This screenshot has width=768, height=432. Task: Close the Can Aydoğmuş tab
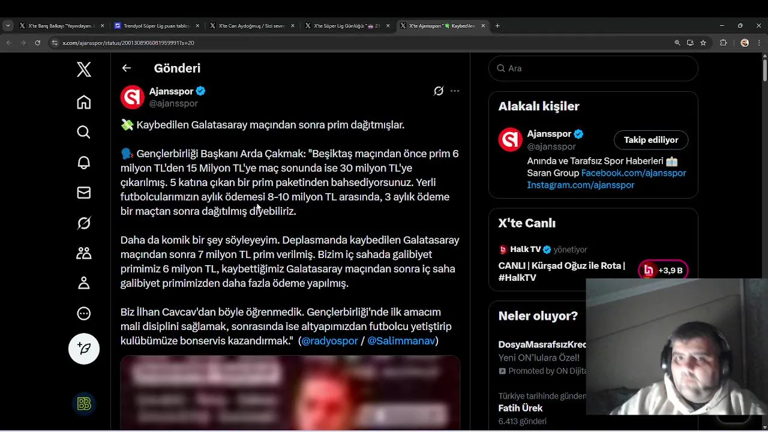(293, 26)
